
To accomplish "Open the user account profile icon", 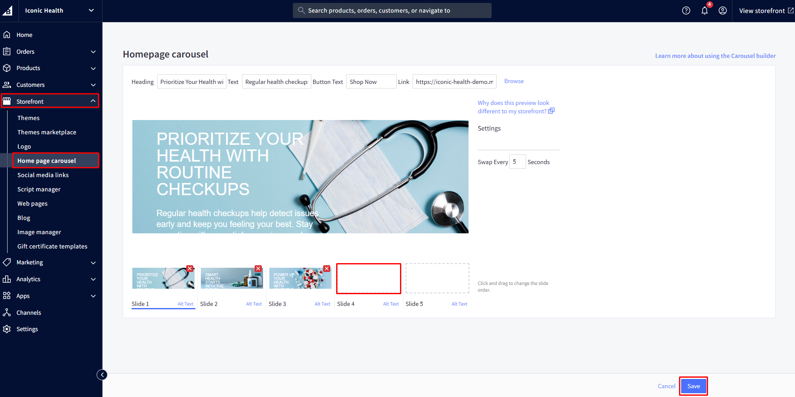I will tap(723, 10).
